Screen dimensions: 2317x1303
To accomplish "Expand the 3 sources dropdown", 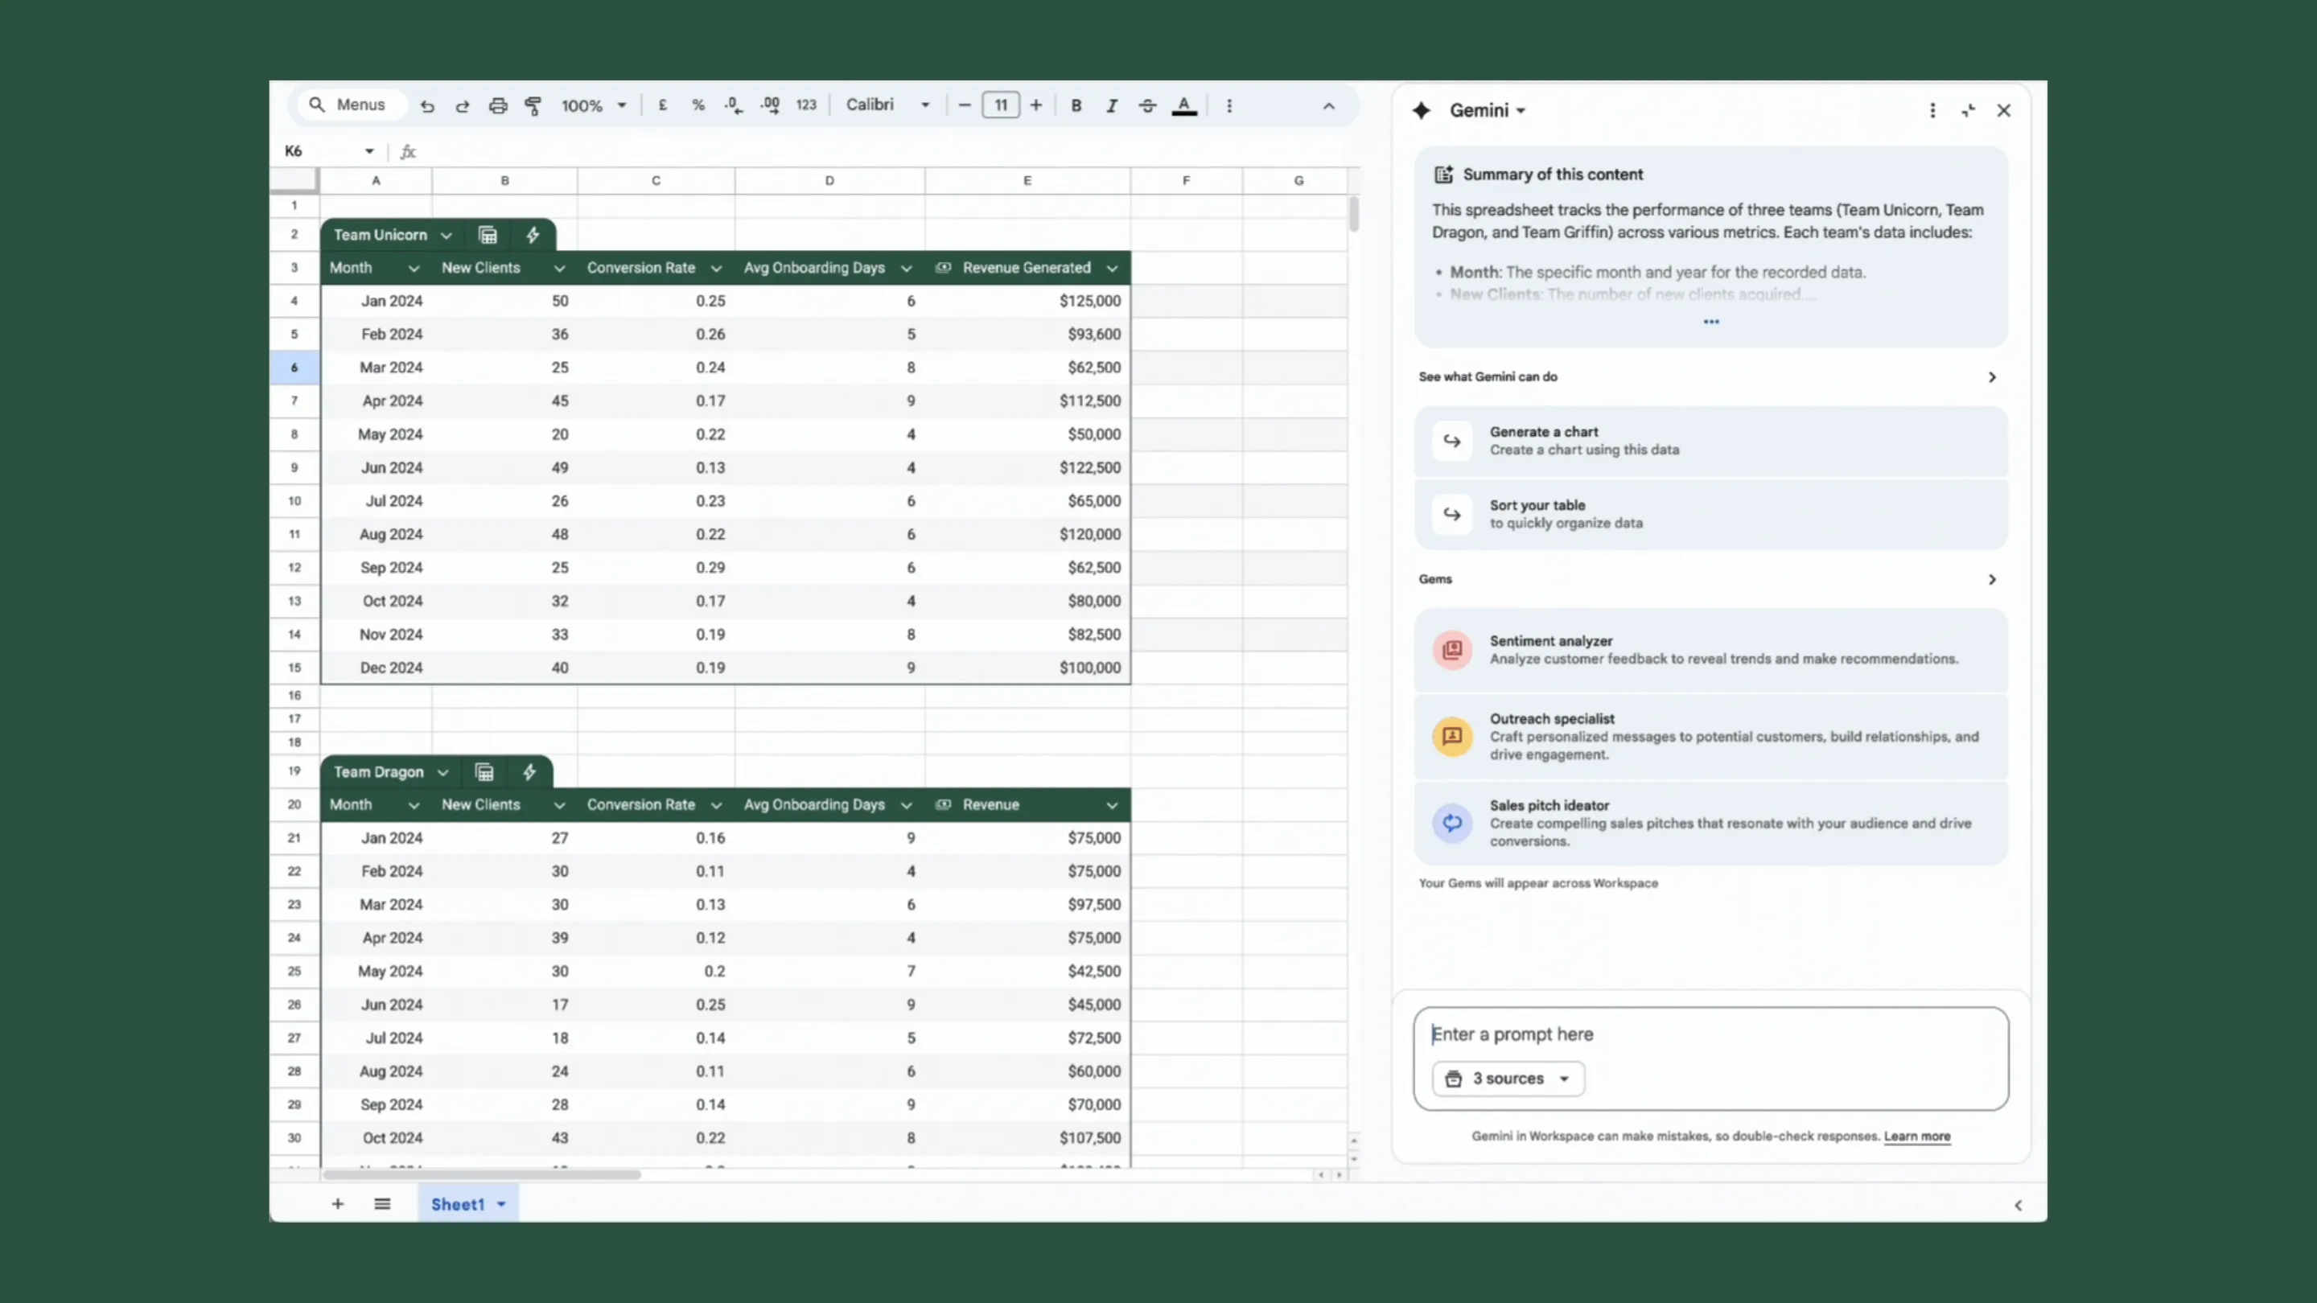I will tap(1508, 1078).
